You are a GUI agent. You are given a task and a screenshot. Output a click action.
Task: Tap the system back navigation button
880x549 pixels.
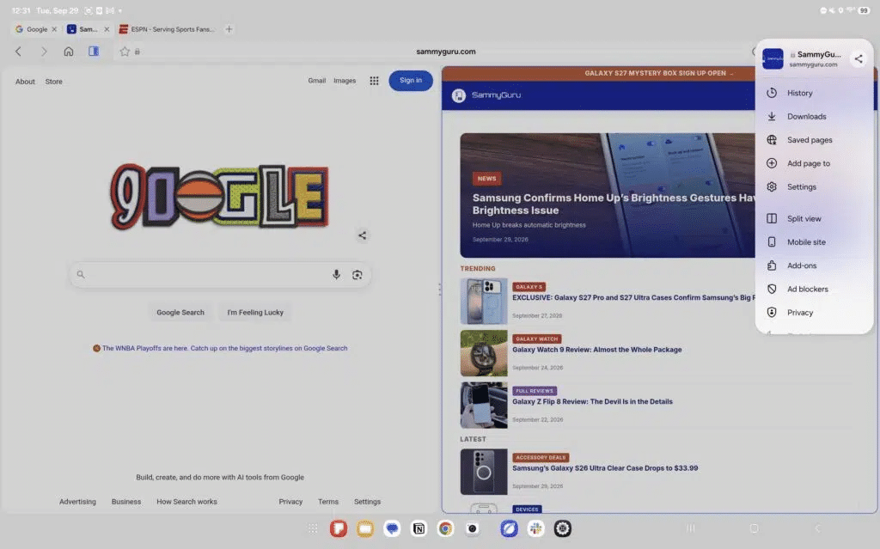tap(818, 528)
